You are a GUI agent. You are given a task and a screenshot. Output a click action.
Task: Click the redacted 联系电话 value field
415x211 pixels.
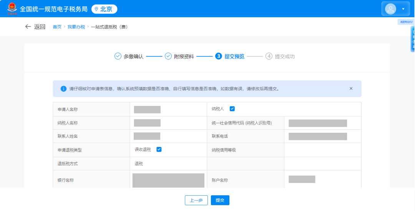coord(318,136)
